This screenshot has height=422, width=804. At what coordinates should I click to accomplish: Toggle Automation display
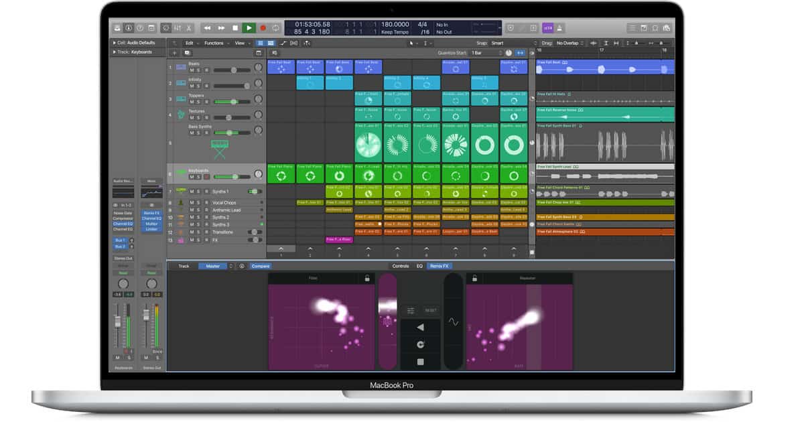[x=283, y=43]
